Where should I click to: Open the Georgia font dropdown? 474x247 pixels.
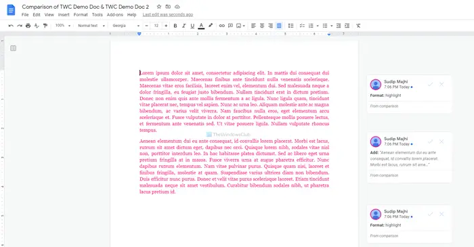point(126,26)
